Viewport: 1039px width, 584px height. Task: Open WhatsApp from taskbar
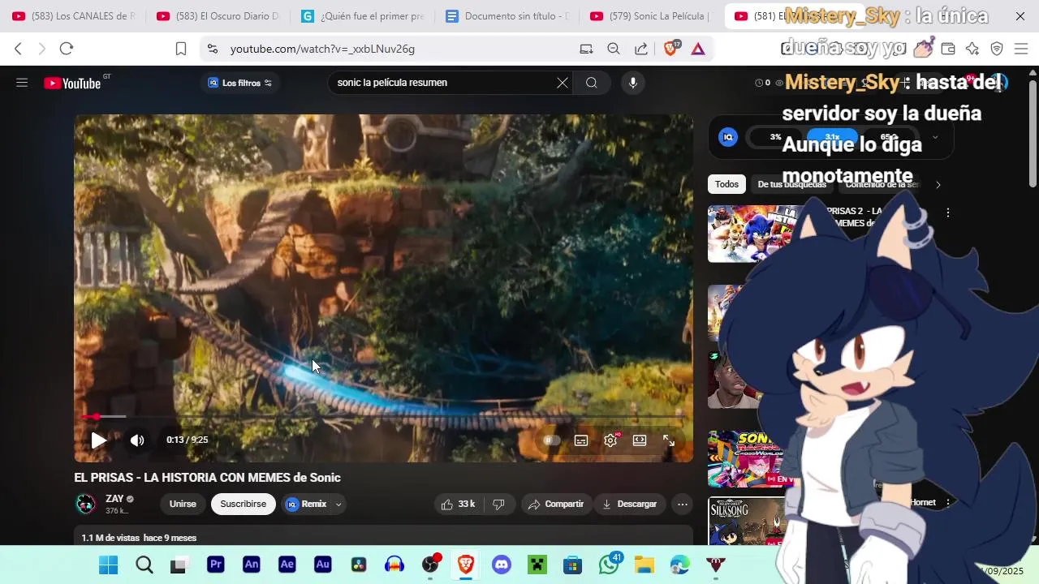609,564
